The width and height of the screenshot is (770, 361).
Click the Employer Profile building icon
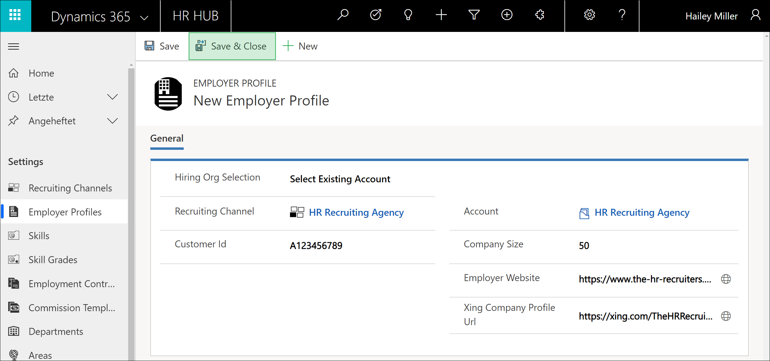point(168,94)
